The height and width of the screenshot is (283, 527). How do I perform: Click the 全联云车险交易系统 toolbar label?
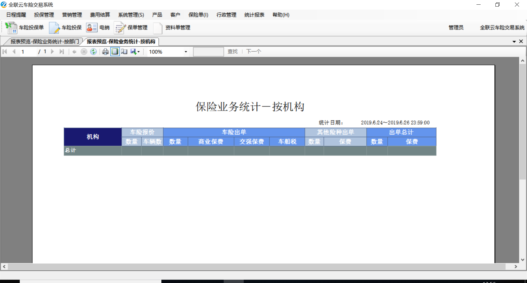[502, 28]
